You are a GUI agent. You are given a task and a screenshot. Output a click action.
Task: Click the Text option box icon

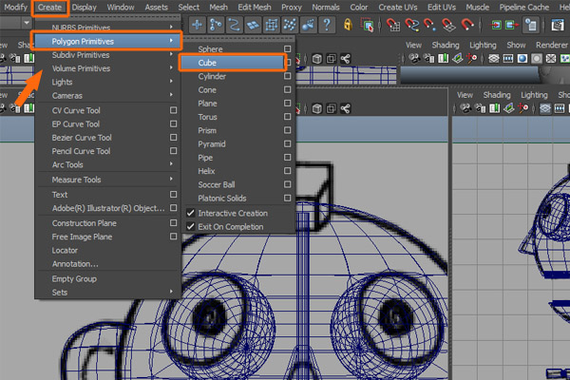pyautogui.click(x=173, y=194)
